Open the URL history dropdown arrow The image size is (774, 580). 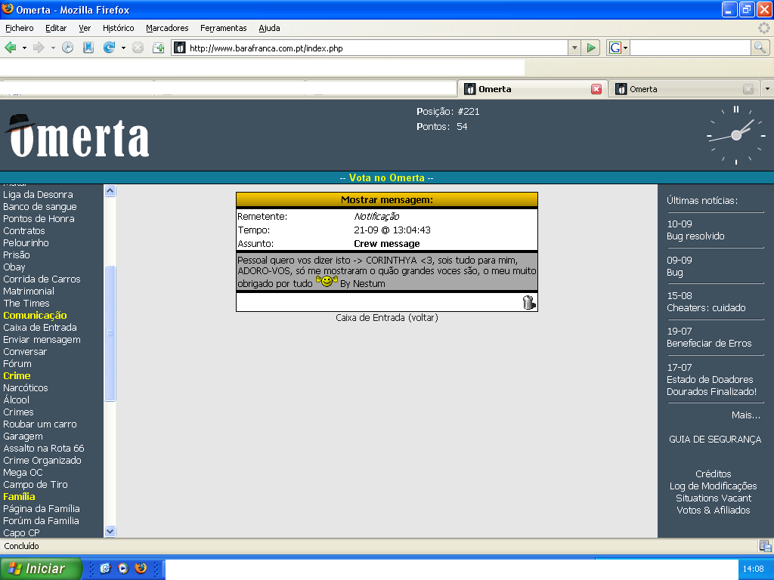574,48
